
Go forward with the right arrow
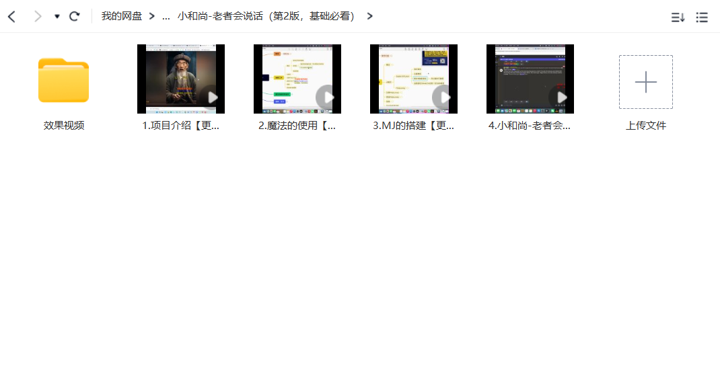coord(38,17)
